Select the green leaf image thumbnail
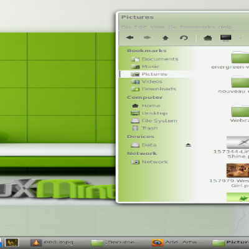 click(x=238, y=197)
